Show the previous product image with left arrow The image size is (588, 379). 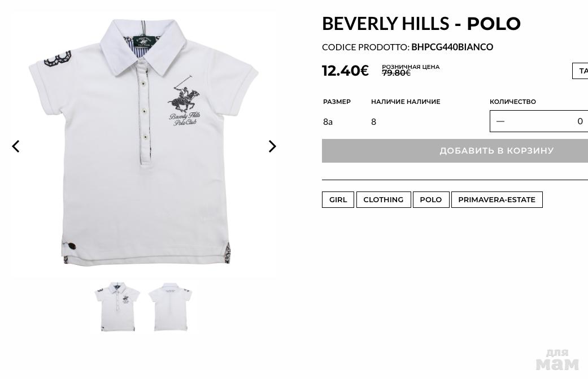(15, 146)
